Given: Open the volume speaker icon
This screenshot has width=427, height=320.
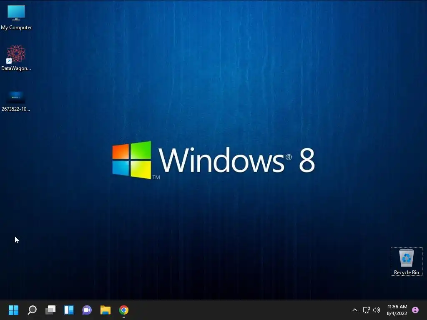Looking at the screenshot, I should tap(377, 310).
